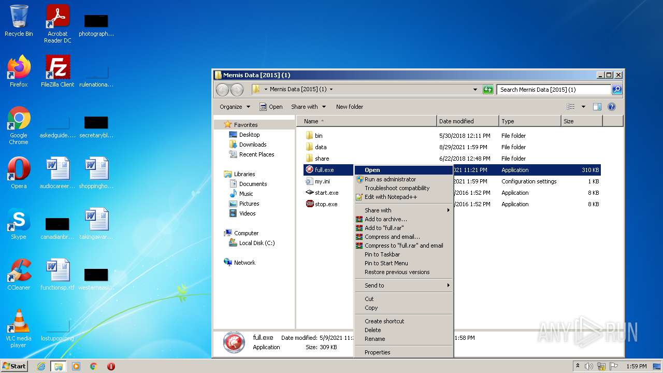Viewport: 663px width, 373px height.
Task: Select functionsp.rtf file on desktop
Action: [57, 275]
